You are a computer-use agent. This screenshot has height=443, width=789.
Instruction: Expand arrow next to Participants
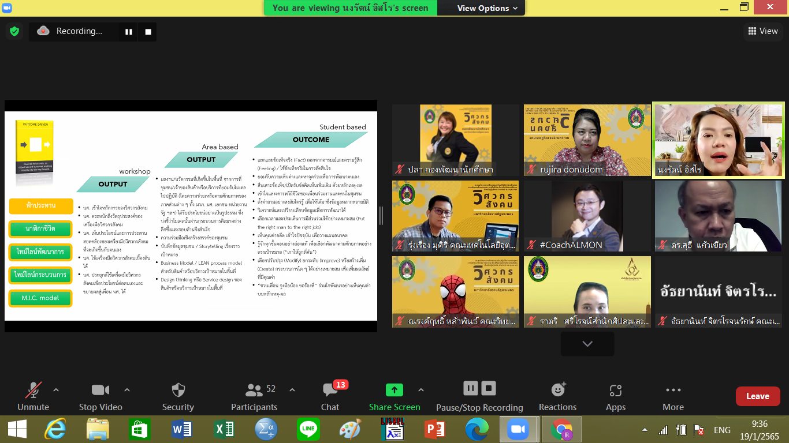point(292,390)
